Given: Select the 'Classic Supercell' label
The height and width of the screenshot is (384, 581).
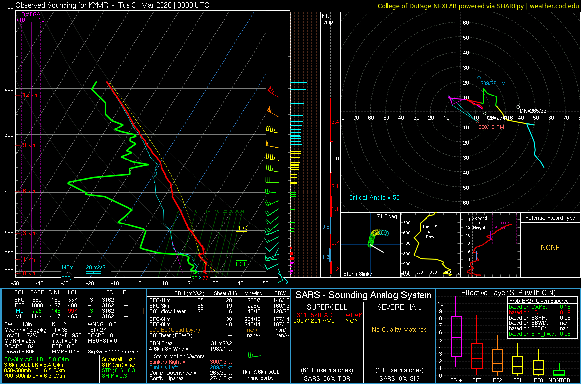Looking at the screenshot, I should pos(503,226).
